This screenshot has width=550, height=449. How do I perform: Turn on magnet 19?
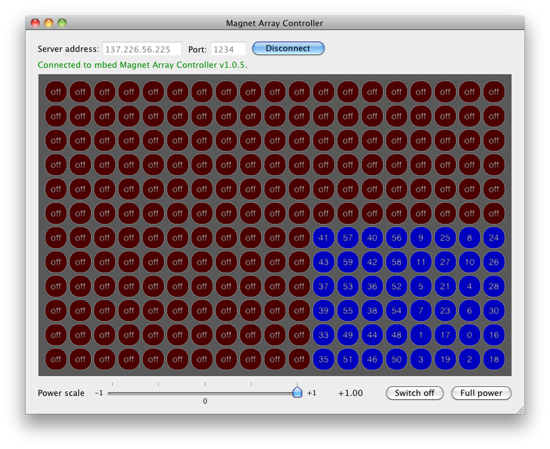click(x=445, y=359)
